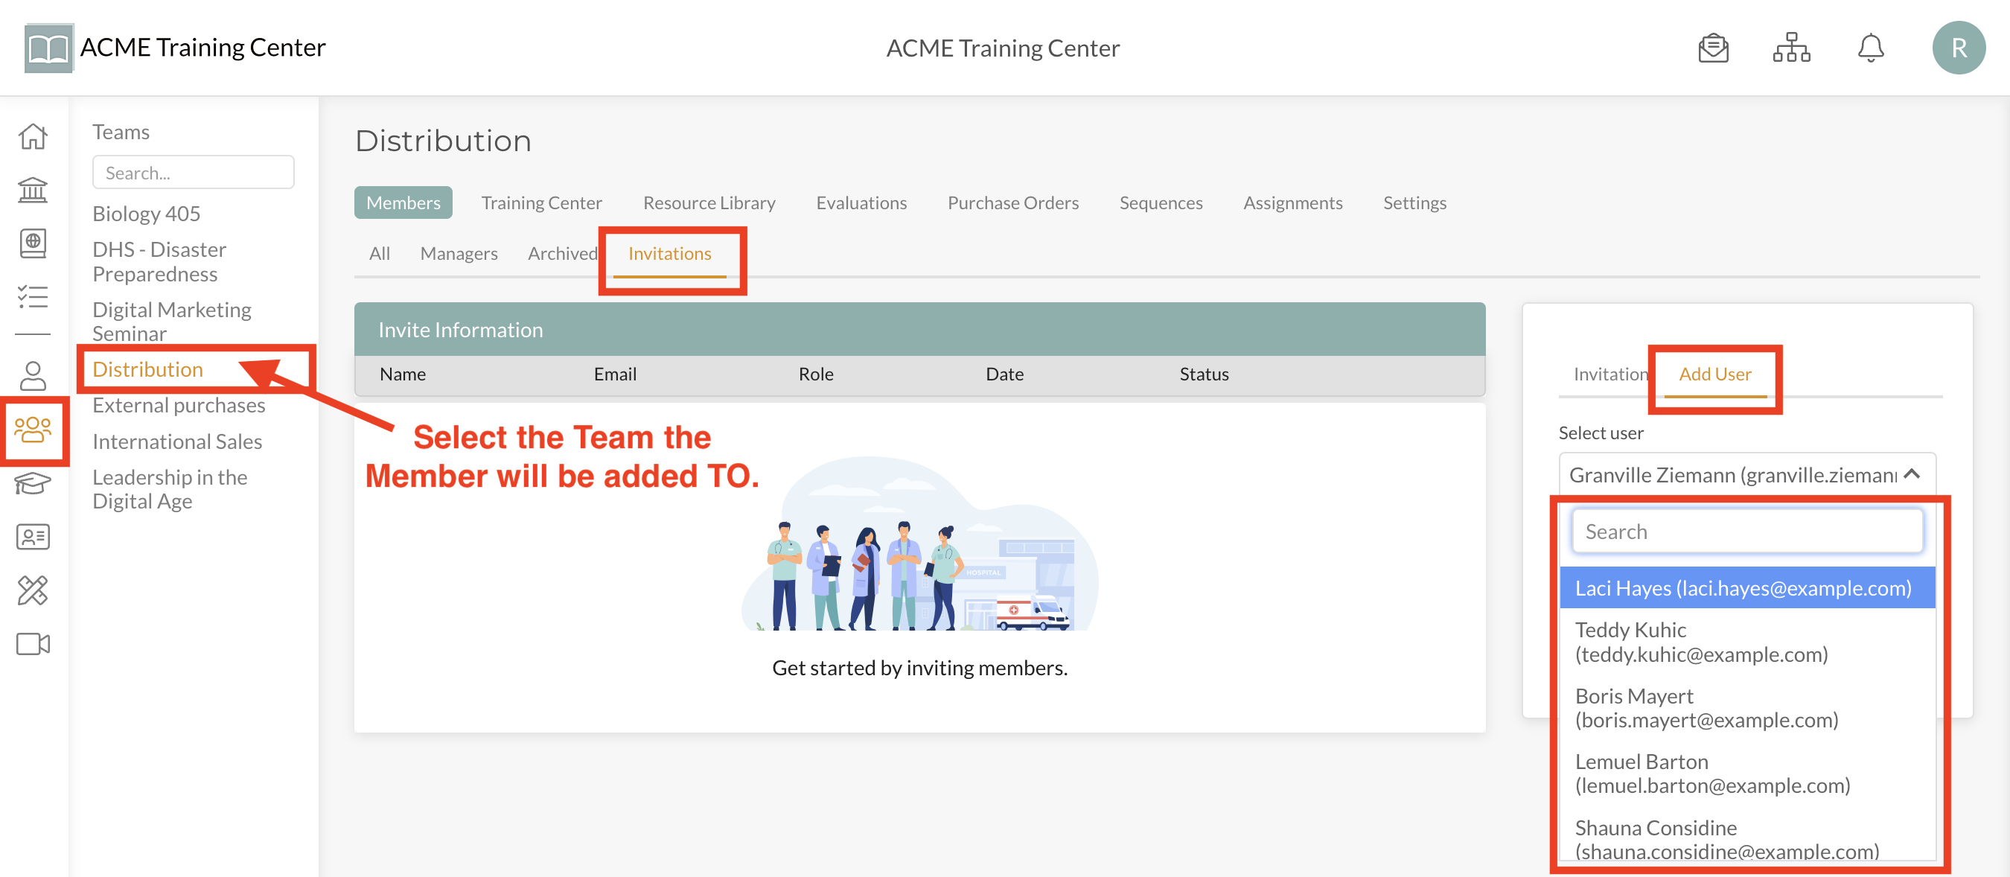Select the Distribution team
The height and width of the screenshot is (877, 2010).
(147, 369)
